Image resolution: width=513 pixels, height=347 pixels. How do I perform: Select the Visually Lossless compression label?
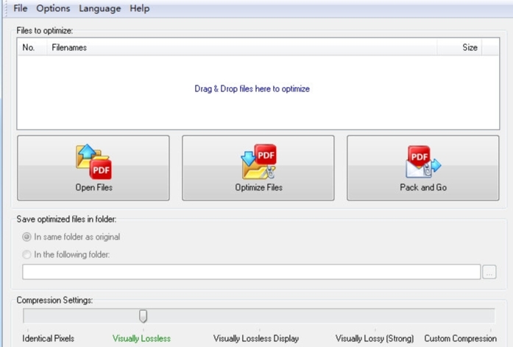click(x=141, y=338)
